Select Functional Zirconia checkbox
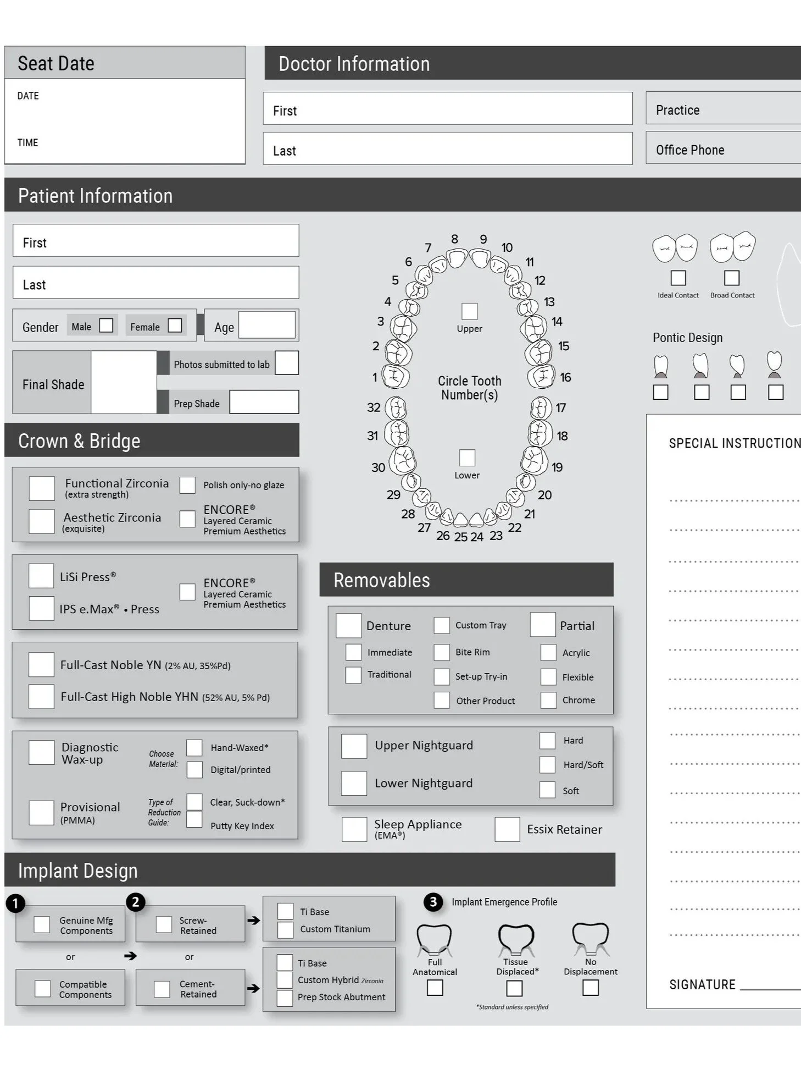The image size is (801, 1069). click(x=42, y=488)
